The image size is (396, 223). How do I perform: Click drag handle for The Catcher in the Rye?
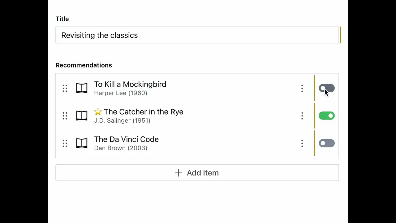tap(65, 116)
